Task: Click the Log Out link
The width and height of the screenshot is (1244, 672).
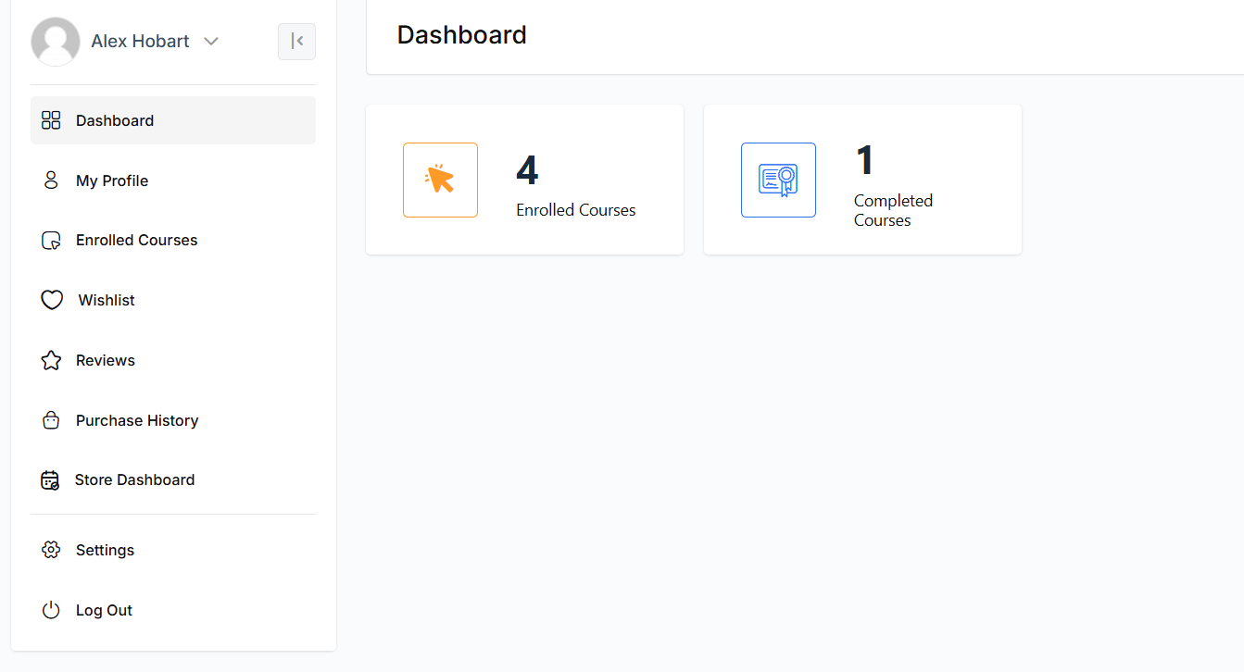Action: pyautogui.click(x=104, y=609)
